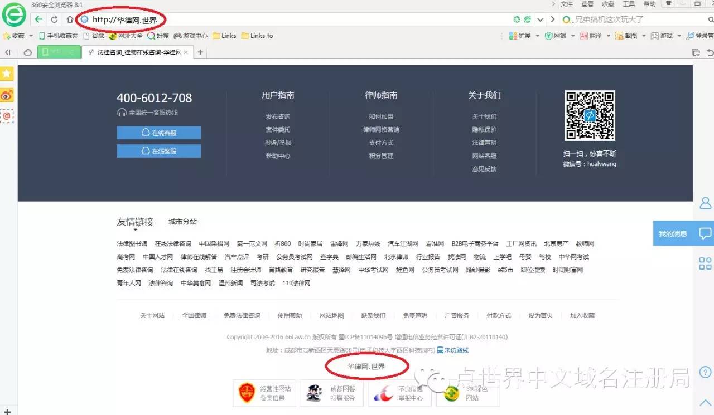Viewport: 714px width, 415px height.
Task: Open the Links fo bookmark folder
Action: coord(257,36)
